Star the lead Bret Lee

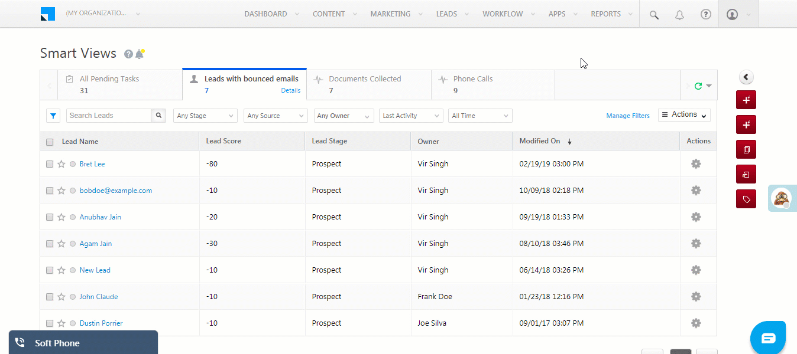pos(61,164)
